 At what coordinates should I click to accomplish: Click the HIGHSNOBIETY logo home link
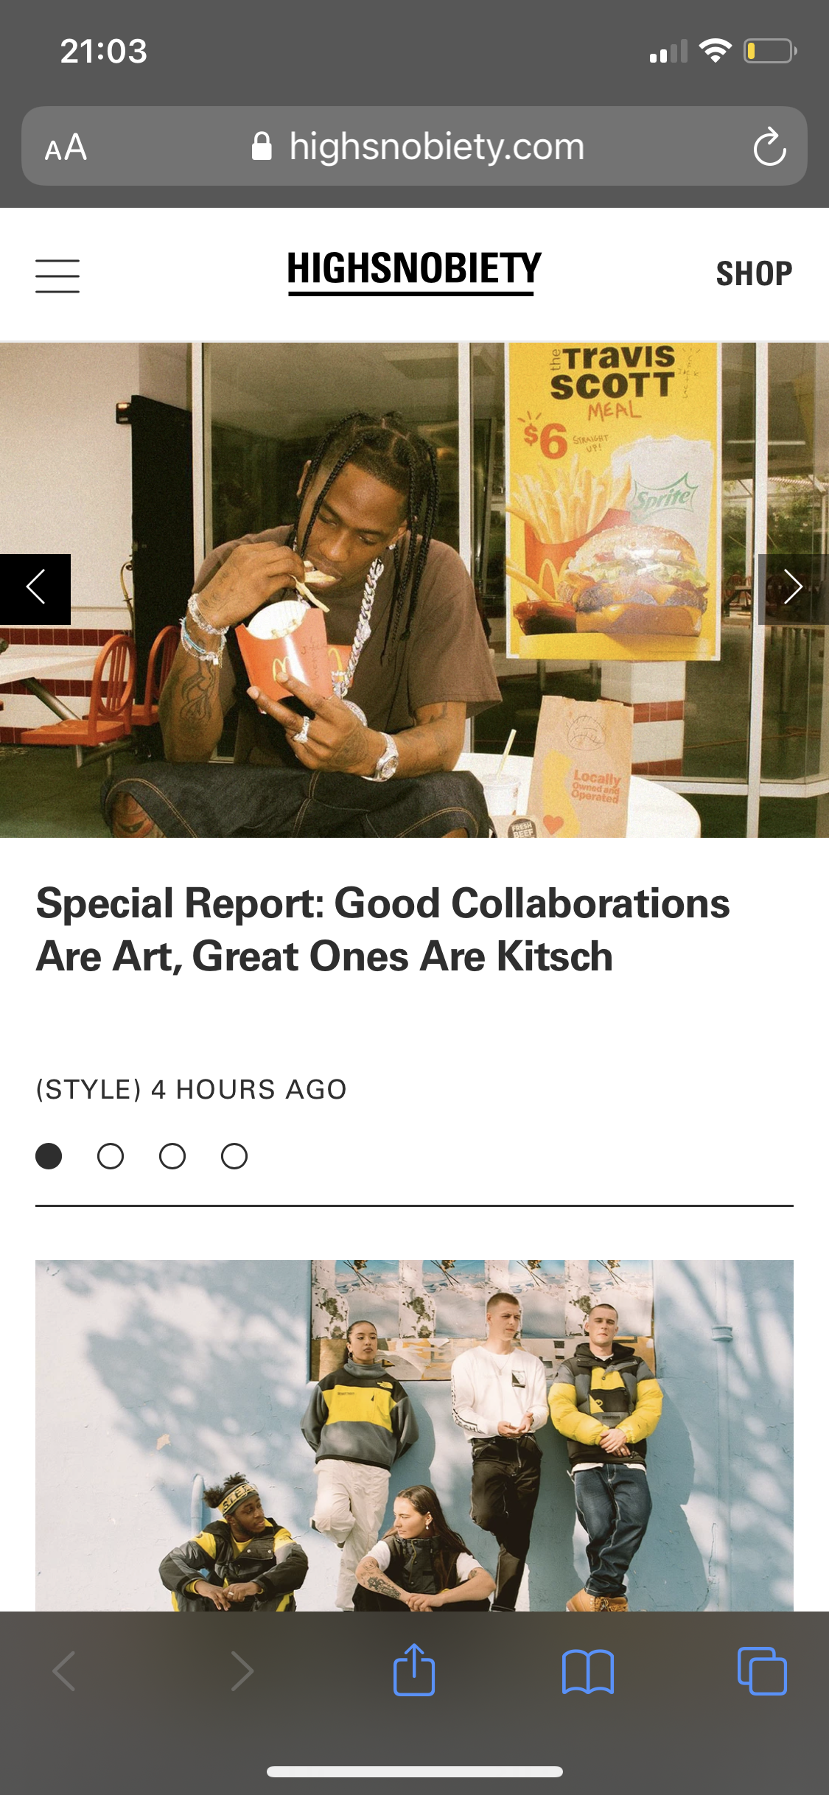414,271
